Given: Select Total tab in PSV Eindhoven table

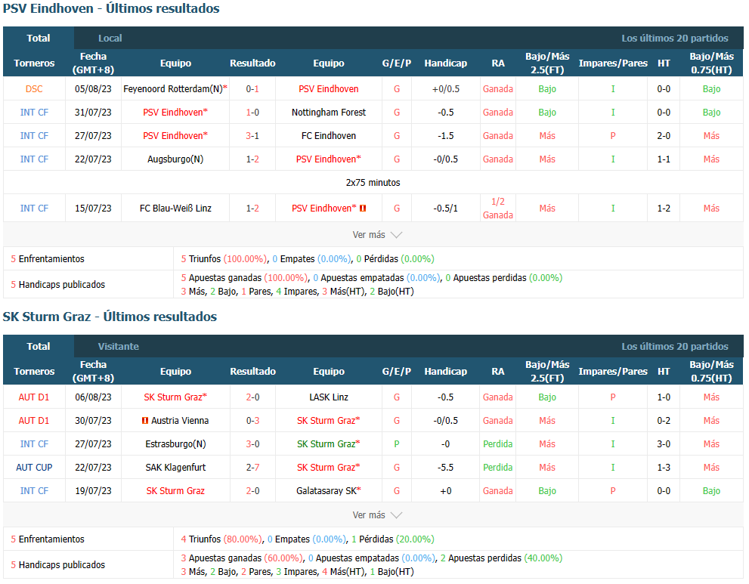Looking at the screenshot, I should pos(39,39).
